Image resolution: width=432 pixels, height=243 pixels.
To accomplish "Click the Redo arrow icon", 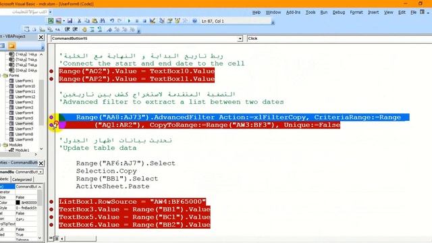I will (119, 21).
